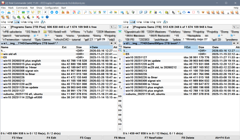Open the Commands menu
Screen dimensions: 240x140
coord(22,8)
